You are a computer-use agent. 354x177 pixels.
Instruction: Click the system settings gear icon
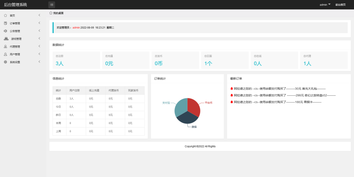point(6,62)
